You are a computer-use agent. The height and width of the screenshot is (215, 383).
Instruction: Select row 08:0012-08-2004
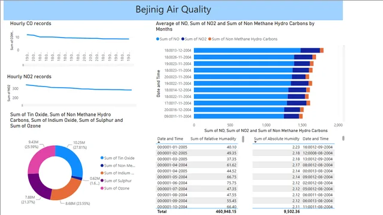tap(293, 165)
